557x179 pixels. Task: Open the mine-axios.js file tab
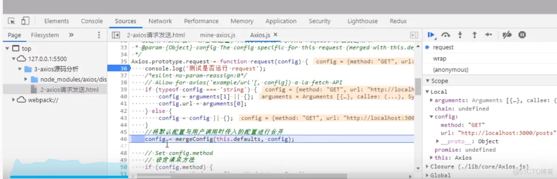tap(218, 35)
